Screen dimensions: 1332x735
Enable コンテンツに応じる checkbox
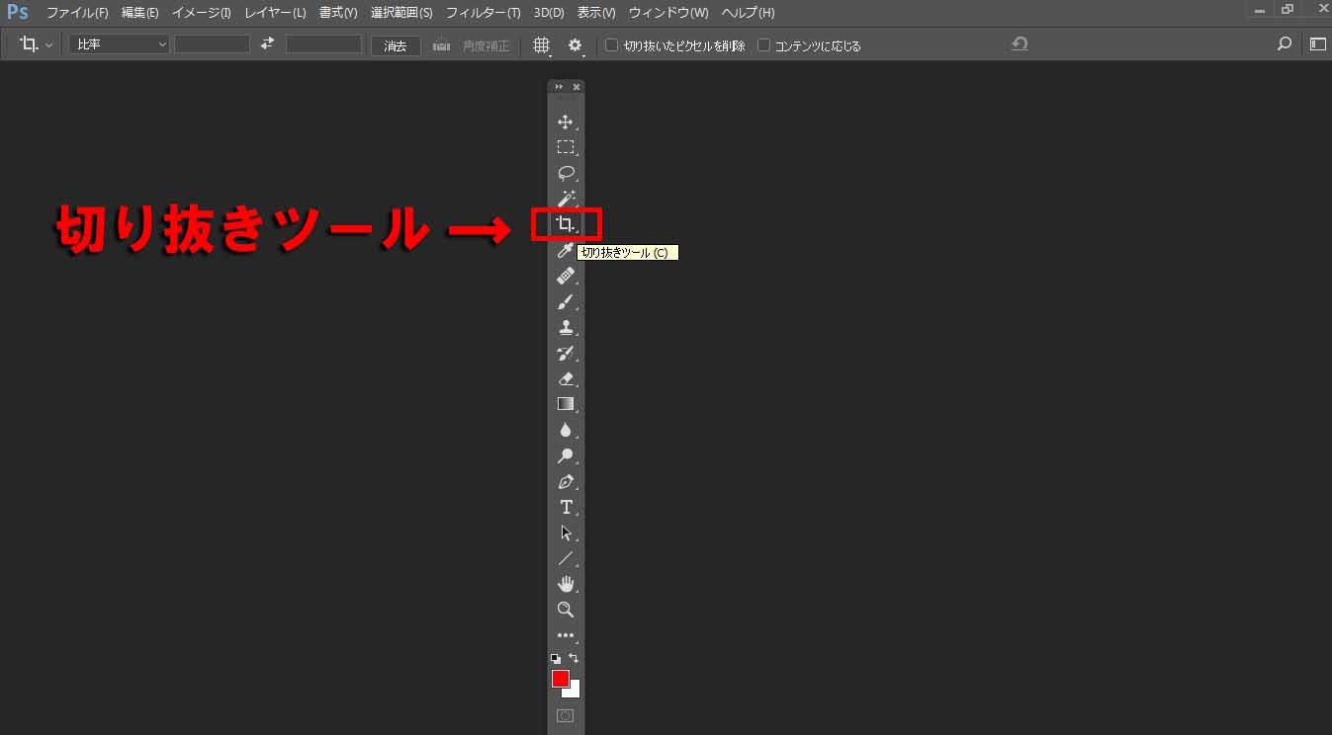(x=763, y=45)
